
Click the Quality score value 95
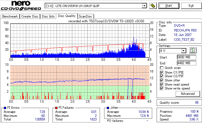tap(197, 103)
